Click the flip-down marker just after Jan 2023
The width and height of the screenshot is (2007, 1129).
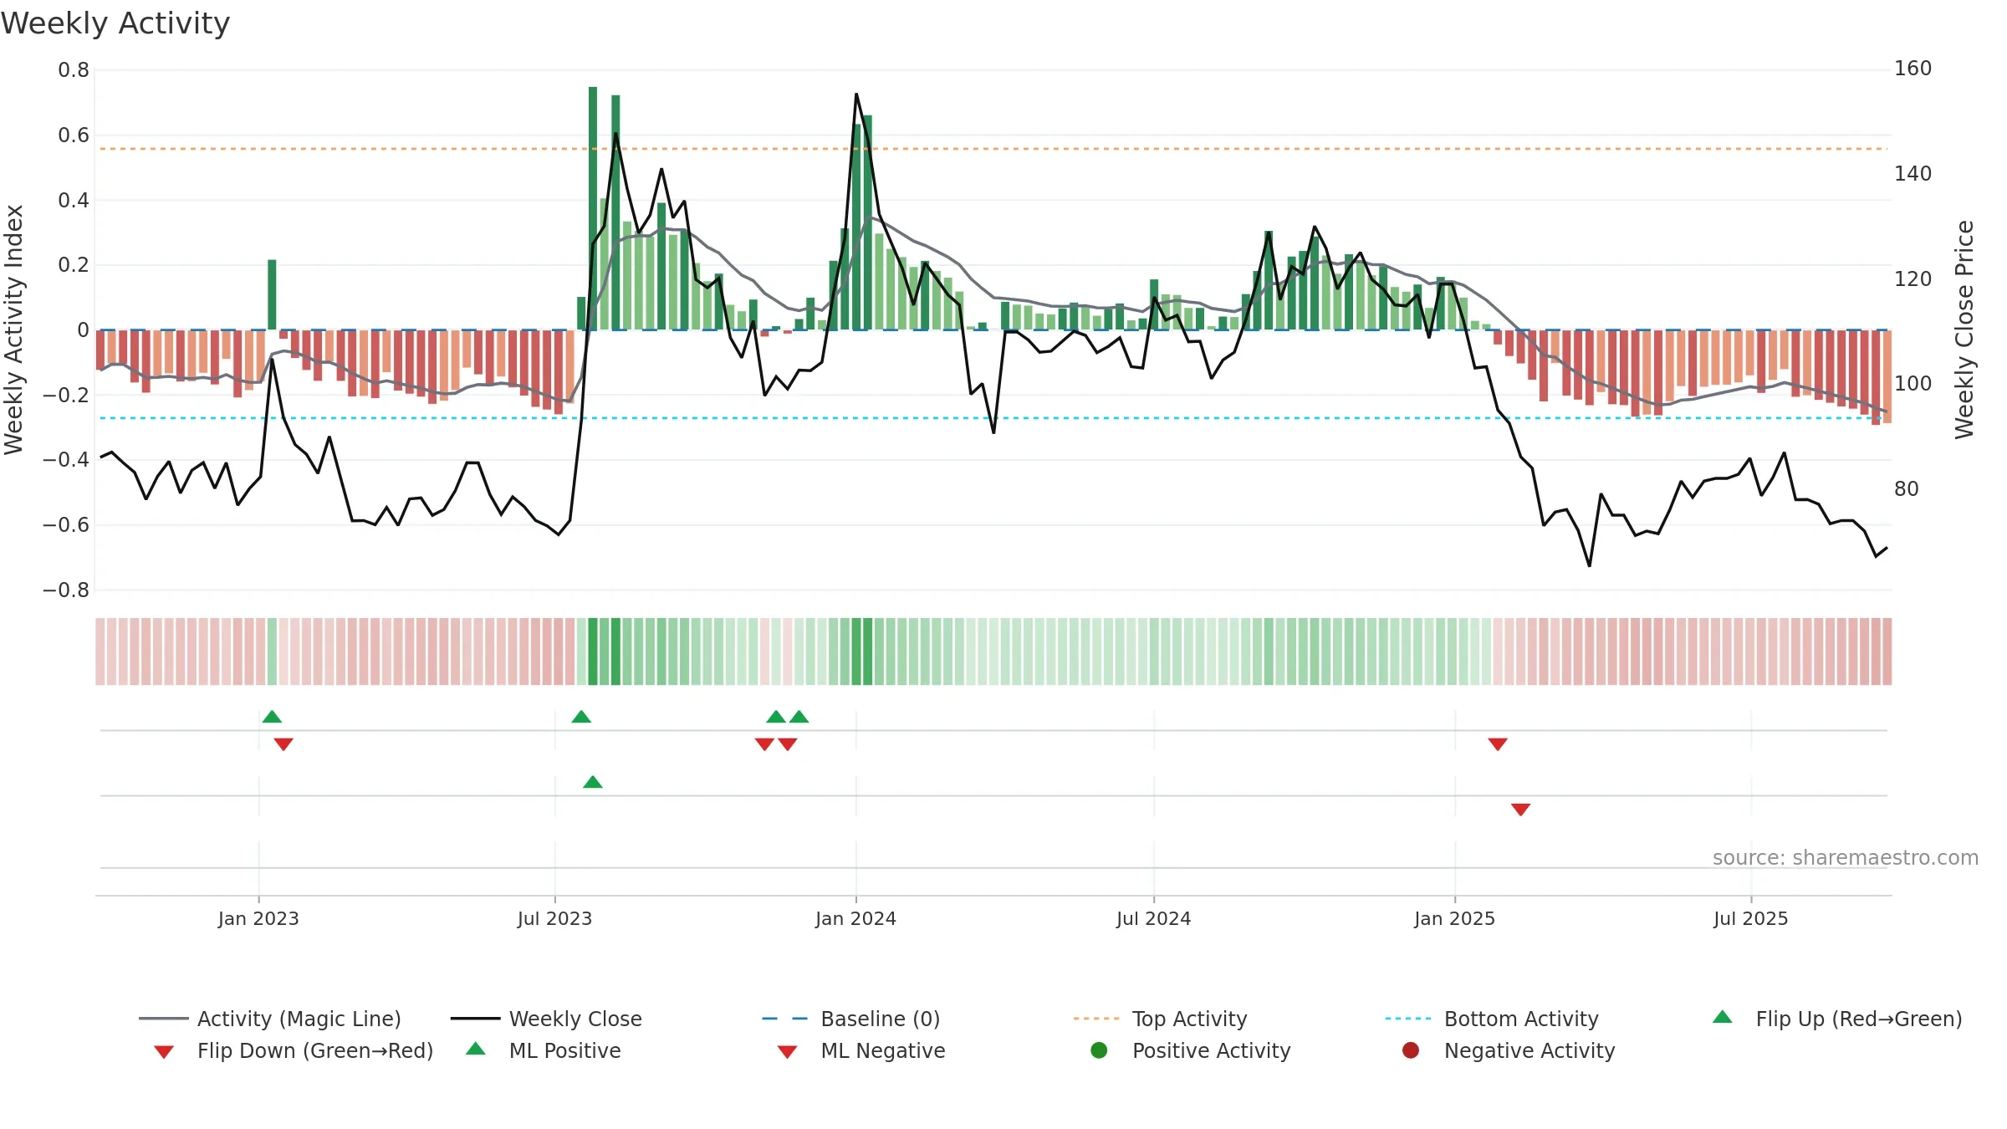tap(283, 744)
